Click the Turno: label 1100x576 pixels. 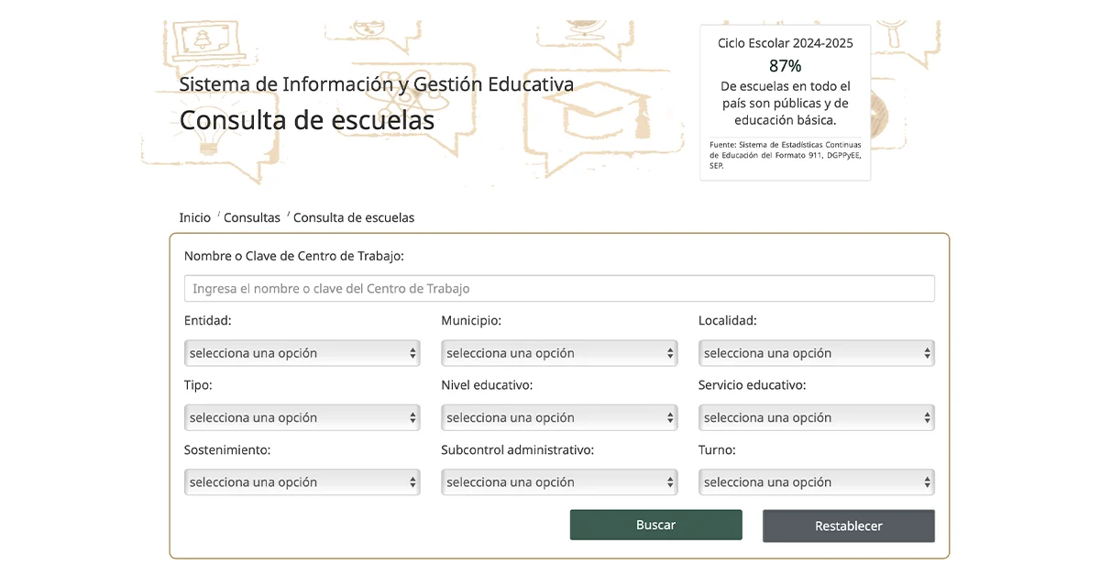[x=717, y=450]
